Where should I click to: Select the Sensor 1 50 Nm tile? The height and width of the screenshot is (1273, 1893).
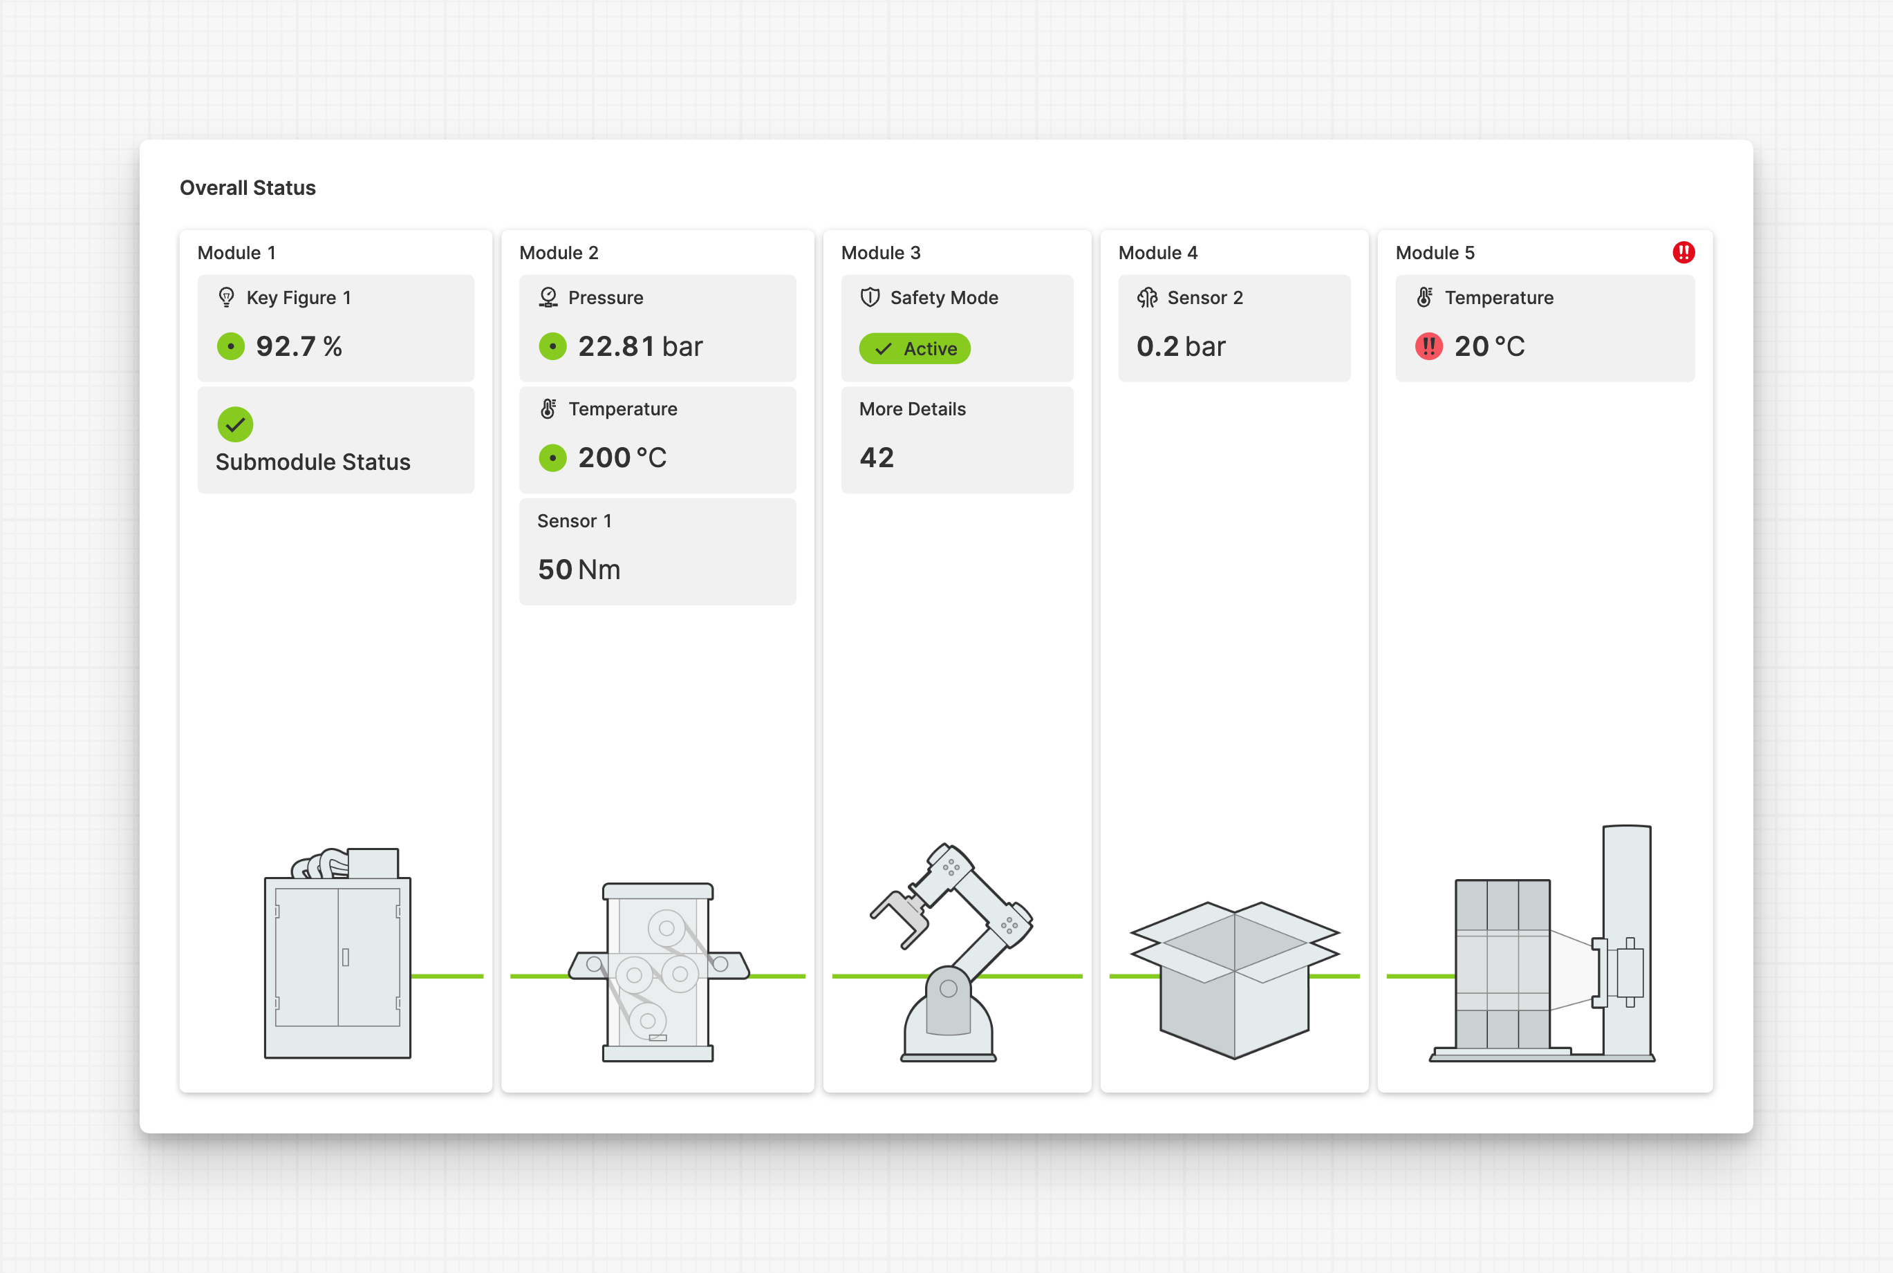coord(657,551)
